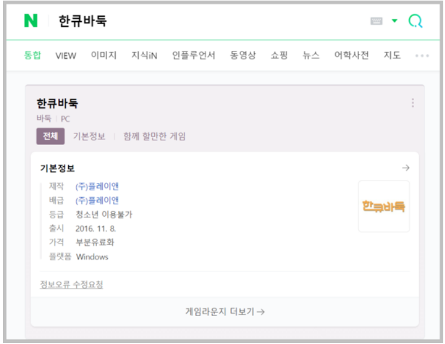445x344 pixels.
Task: Click the 바둑 genre label under title
Action: click(x=44, y=118)
